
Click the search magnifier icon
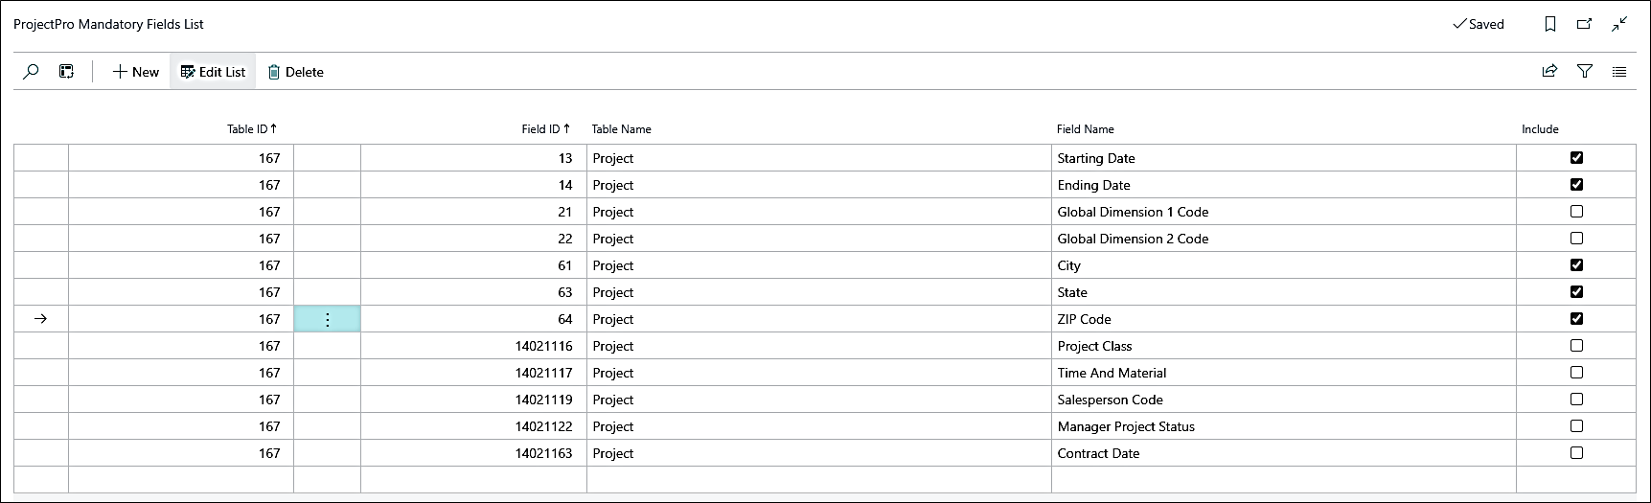click(31, 72)
